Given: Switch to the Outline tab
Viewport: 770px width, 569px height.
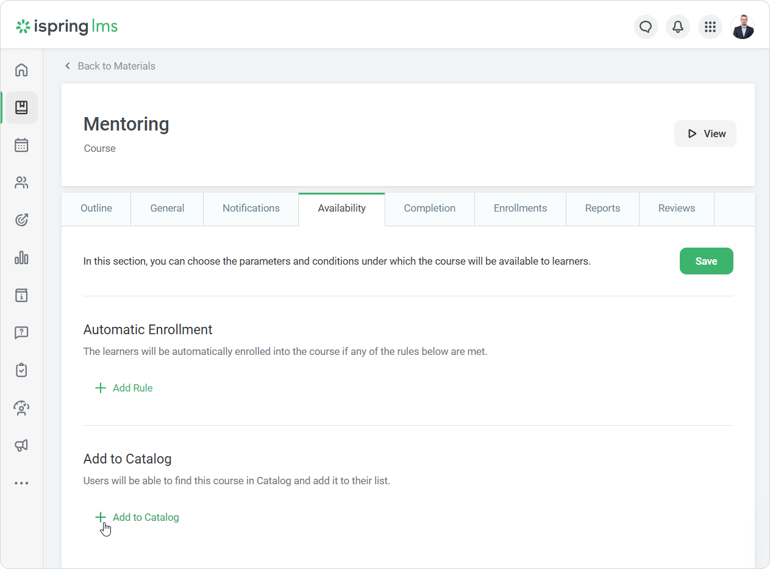Looking at the screenshot, I should point(96,209).
